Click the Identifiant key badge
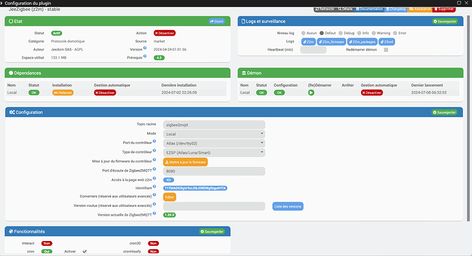472x256 pixels. (195, 188)
